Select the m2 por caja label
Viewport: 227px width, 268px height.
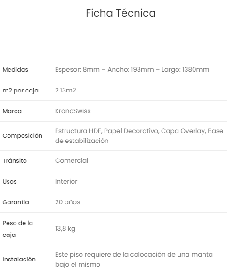pyautogui.click(x=20, y=91)
